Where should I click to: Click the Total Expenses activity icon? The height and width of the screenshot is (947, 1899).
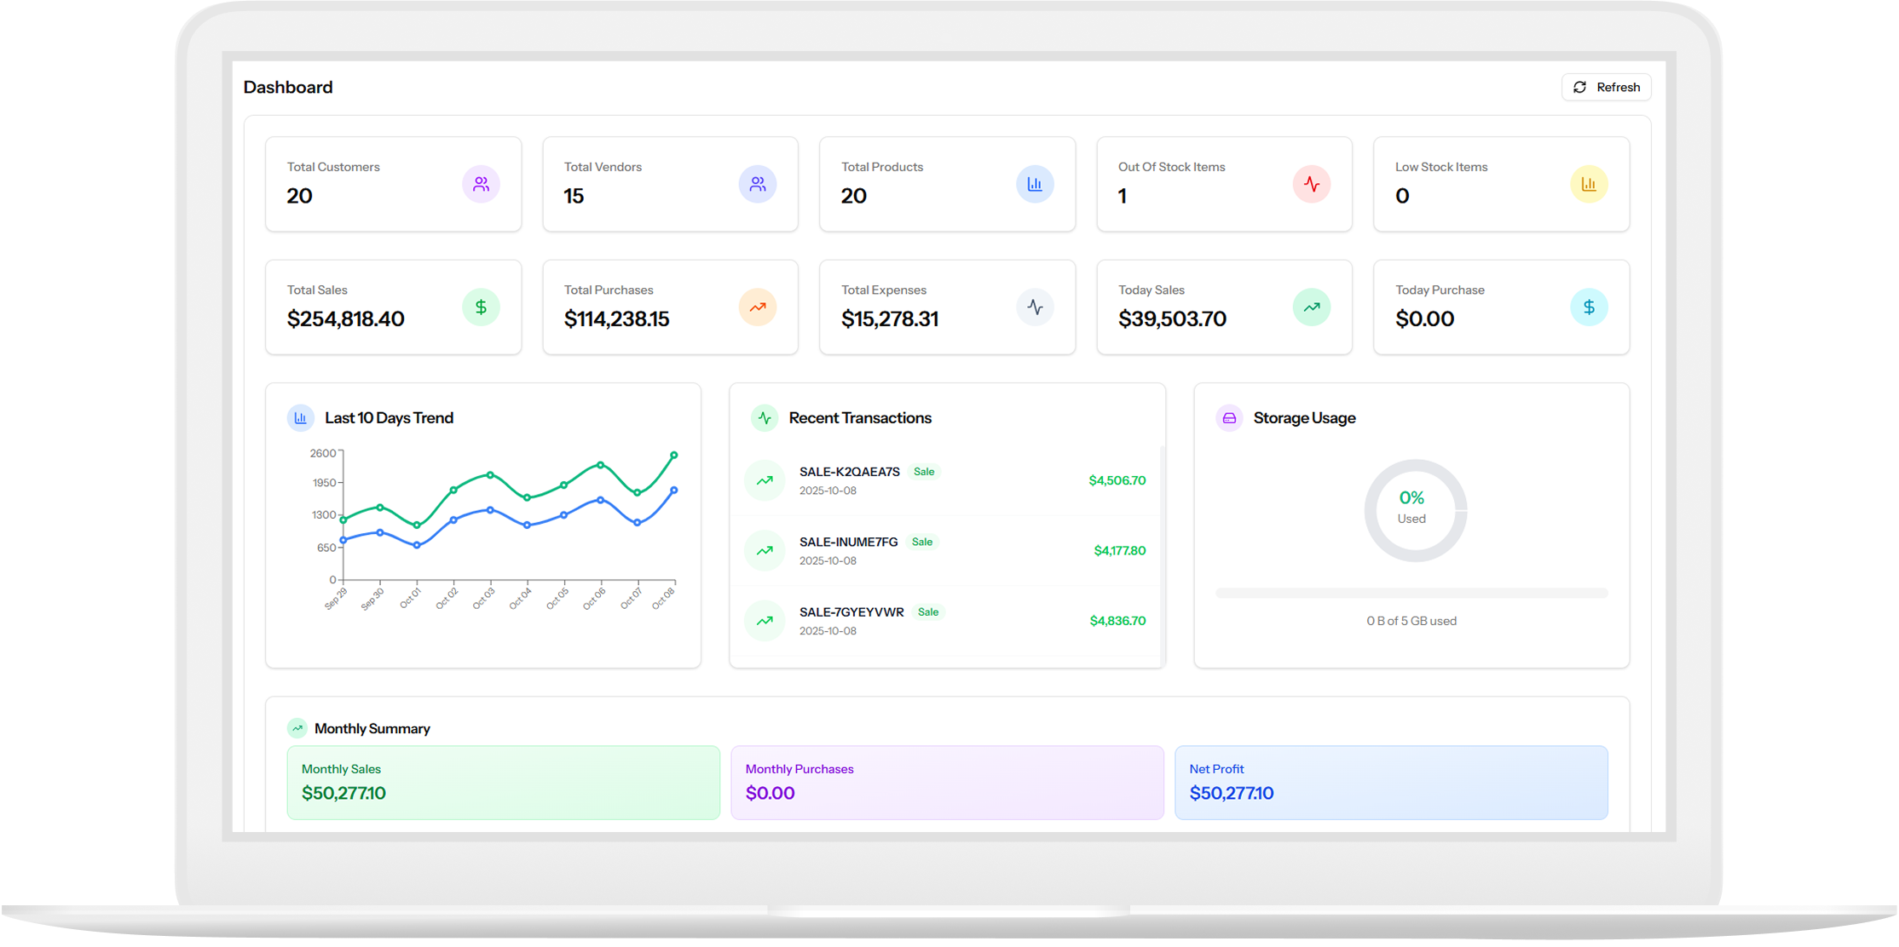[x=1035, y=307]
